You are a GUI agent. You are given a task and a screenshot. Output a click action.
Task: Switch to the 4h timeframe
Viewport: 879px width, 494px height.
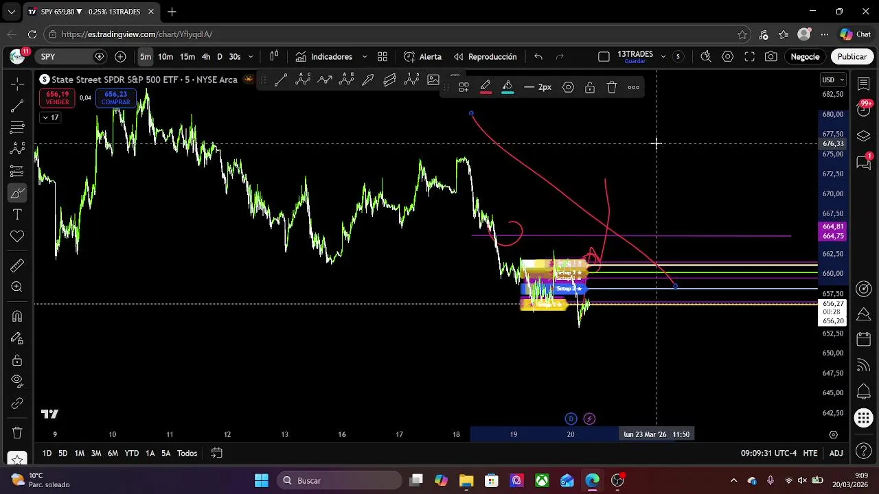click(206, 57)
